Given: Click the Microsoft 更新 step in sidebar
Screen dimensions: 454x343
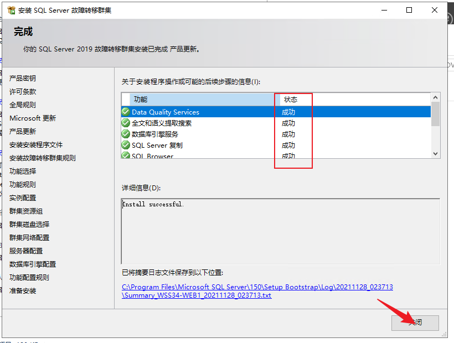Looking at the screenshot, I should tap(33, 118).
